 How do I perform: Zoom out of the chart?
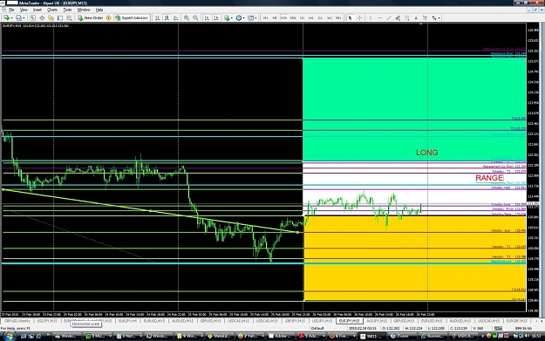click(x=195, y=17)
